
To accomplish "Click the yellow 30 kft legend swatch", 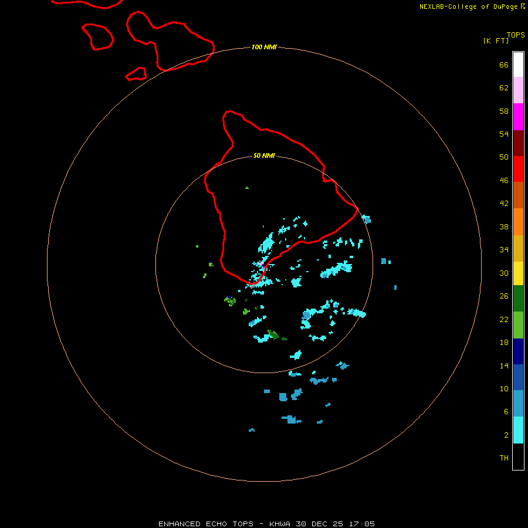I will point(518,273).
